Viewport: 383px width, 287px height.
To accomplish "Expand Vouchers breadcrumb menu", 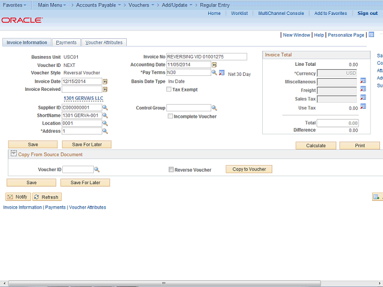I will [141, 5].
